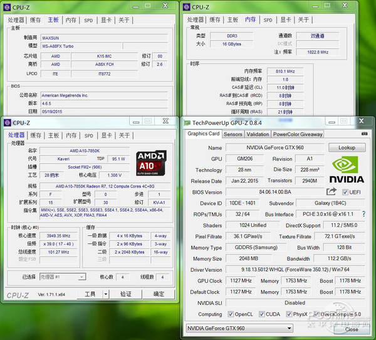
Task: Click the Jan 22, 2015 release date value
Action: 244,181
